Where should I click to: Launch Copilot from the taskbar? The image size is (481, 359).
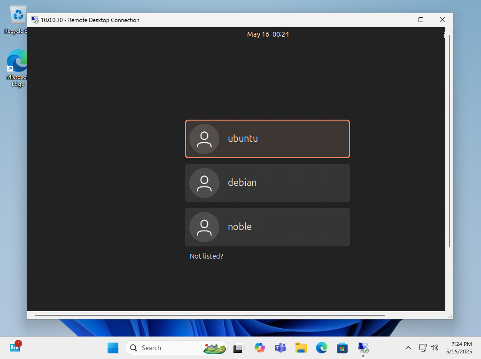point(259,348)
